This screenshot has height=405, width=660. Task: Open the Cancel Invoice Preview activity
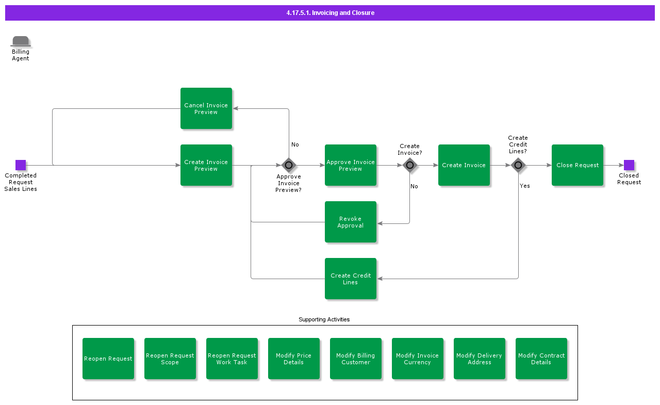click(206, 108)
